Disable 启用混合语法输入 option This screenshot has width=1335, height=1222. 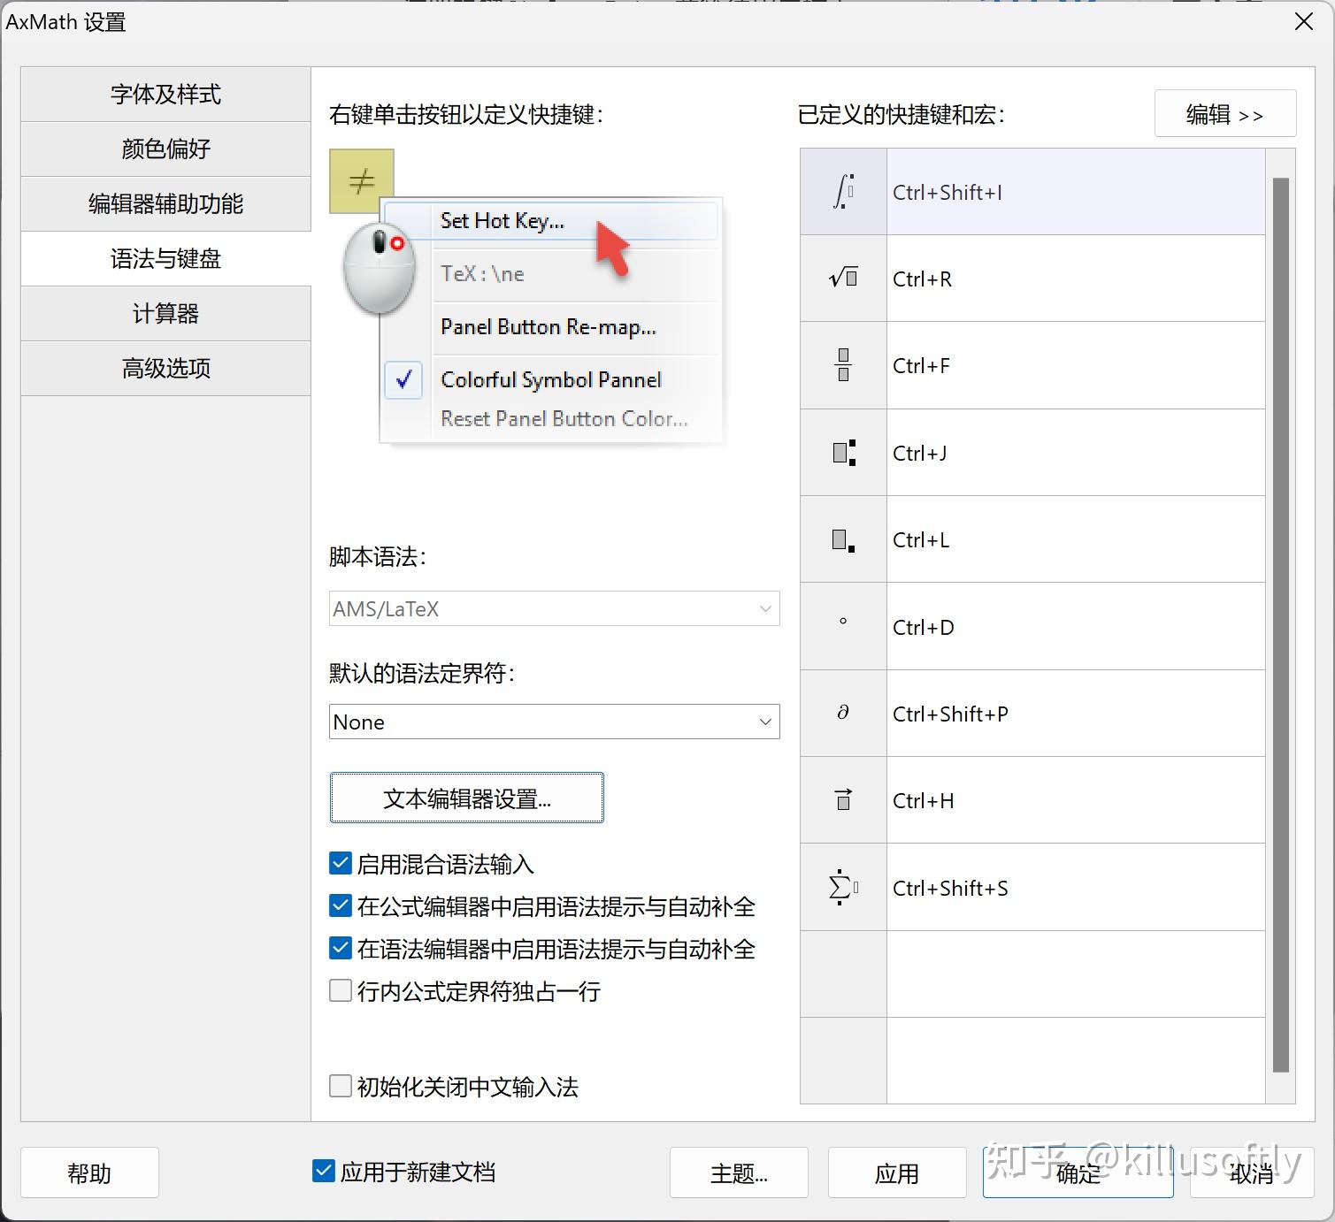[x=341, y=863]
